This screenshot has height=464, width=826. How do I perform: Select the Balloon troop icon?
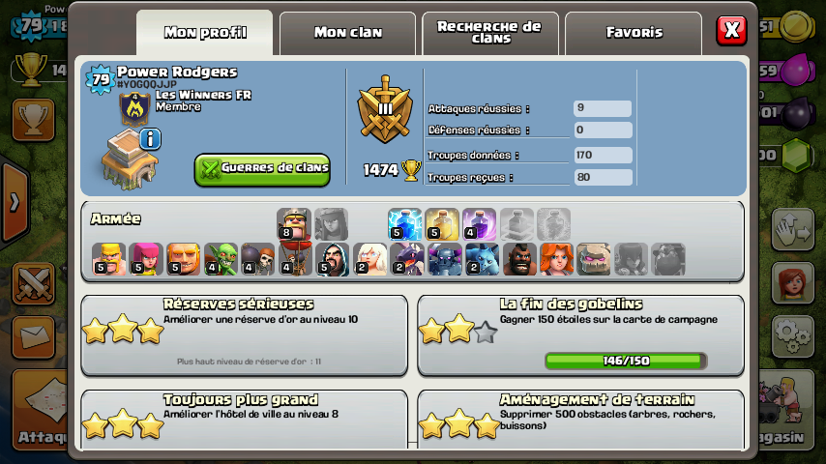pyautogui.click(x=295, y=259)
